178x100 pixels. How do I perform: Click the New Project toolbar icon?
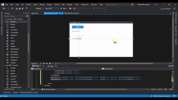point(12,9)
